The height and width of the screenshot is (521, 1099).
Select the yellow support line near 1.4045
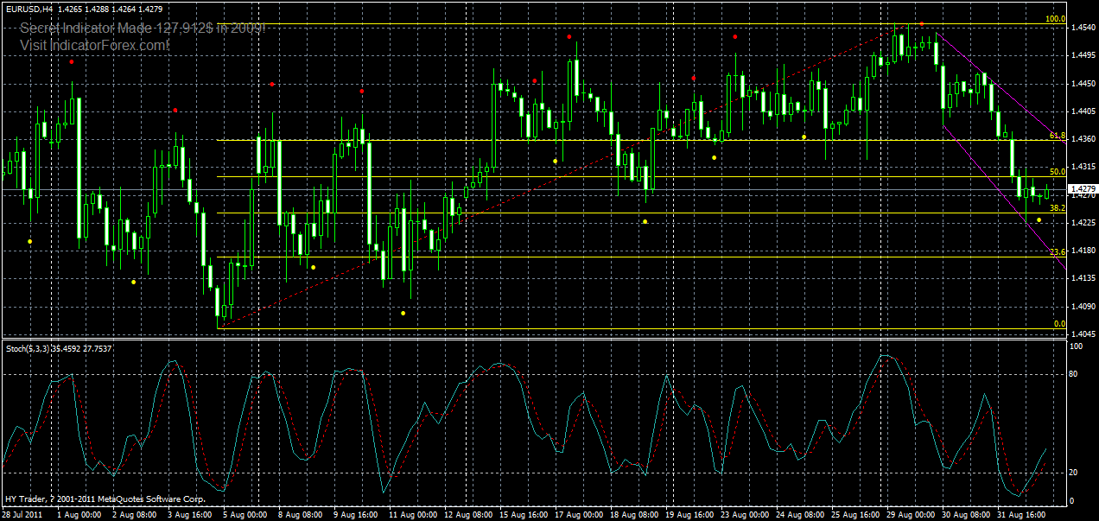518,328
